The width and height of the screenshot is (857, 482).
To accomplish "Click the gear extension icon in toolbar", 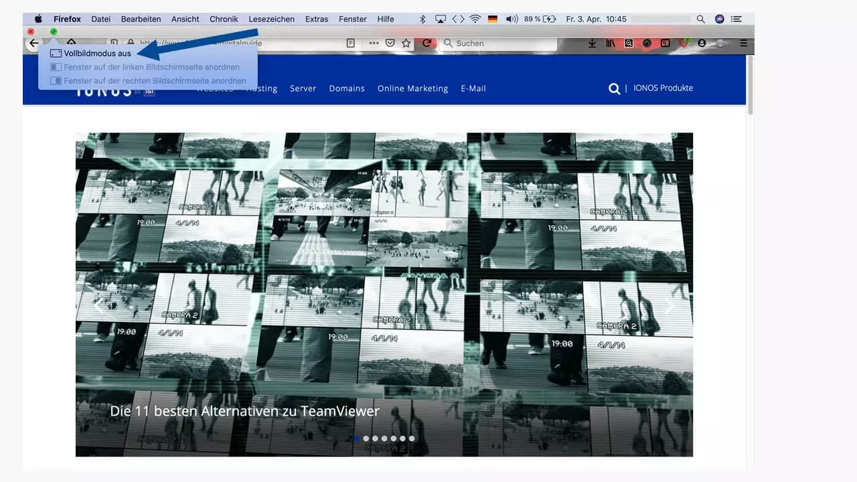I will [720, 44].
